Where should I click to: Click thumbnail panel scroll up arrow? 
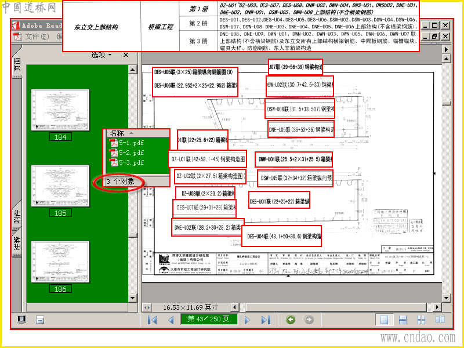[133, 70]
